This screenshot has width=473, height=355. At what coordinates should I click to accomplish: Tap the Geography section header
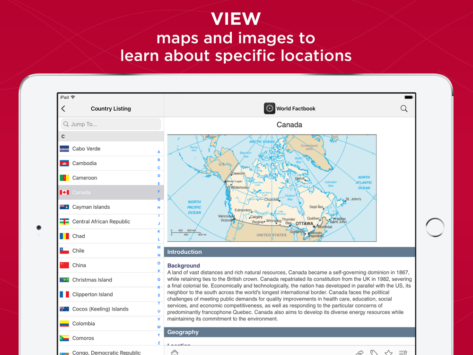[289, 332]
